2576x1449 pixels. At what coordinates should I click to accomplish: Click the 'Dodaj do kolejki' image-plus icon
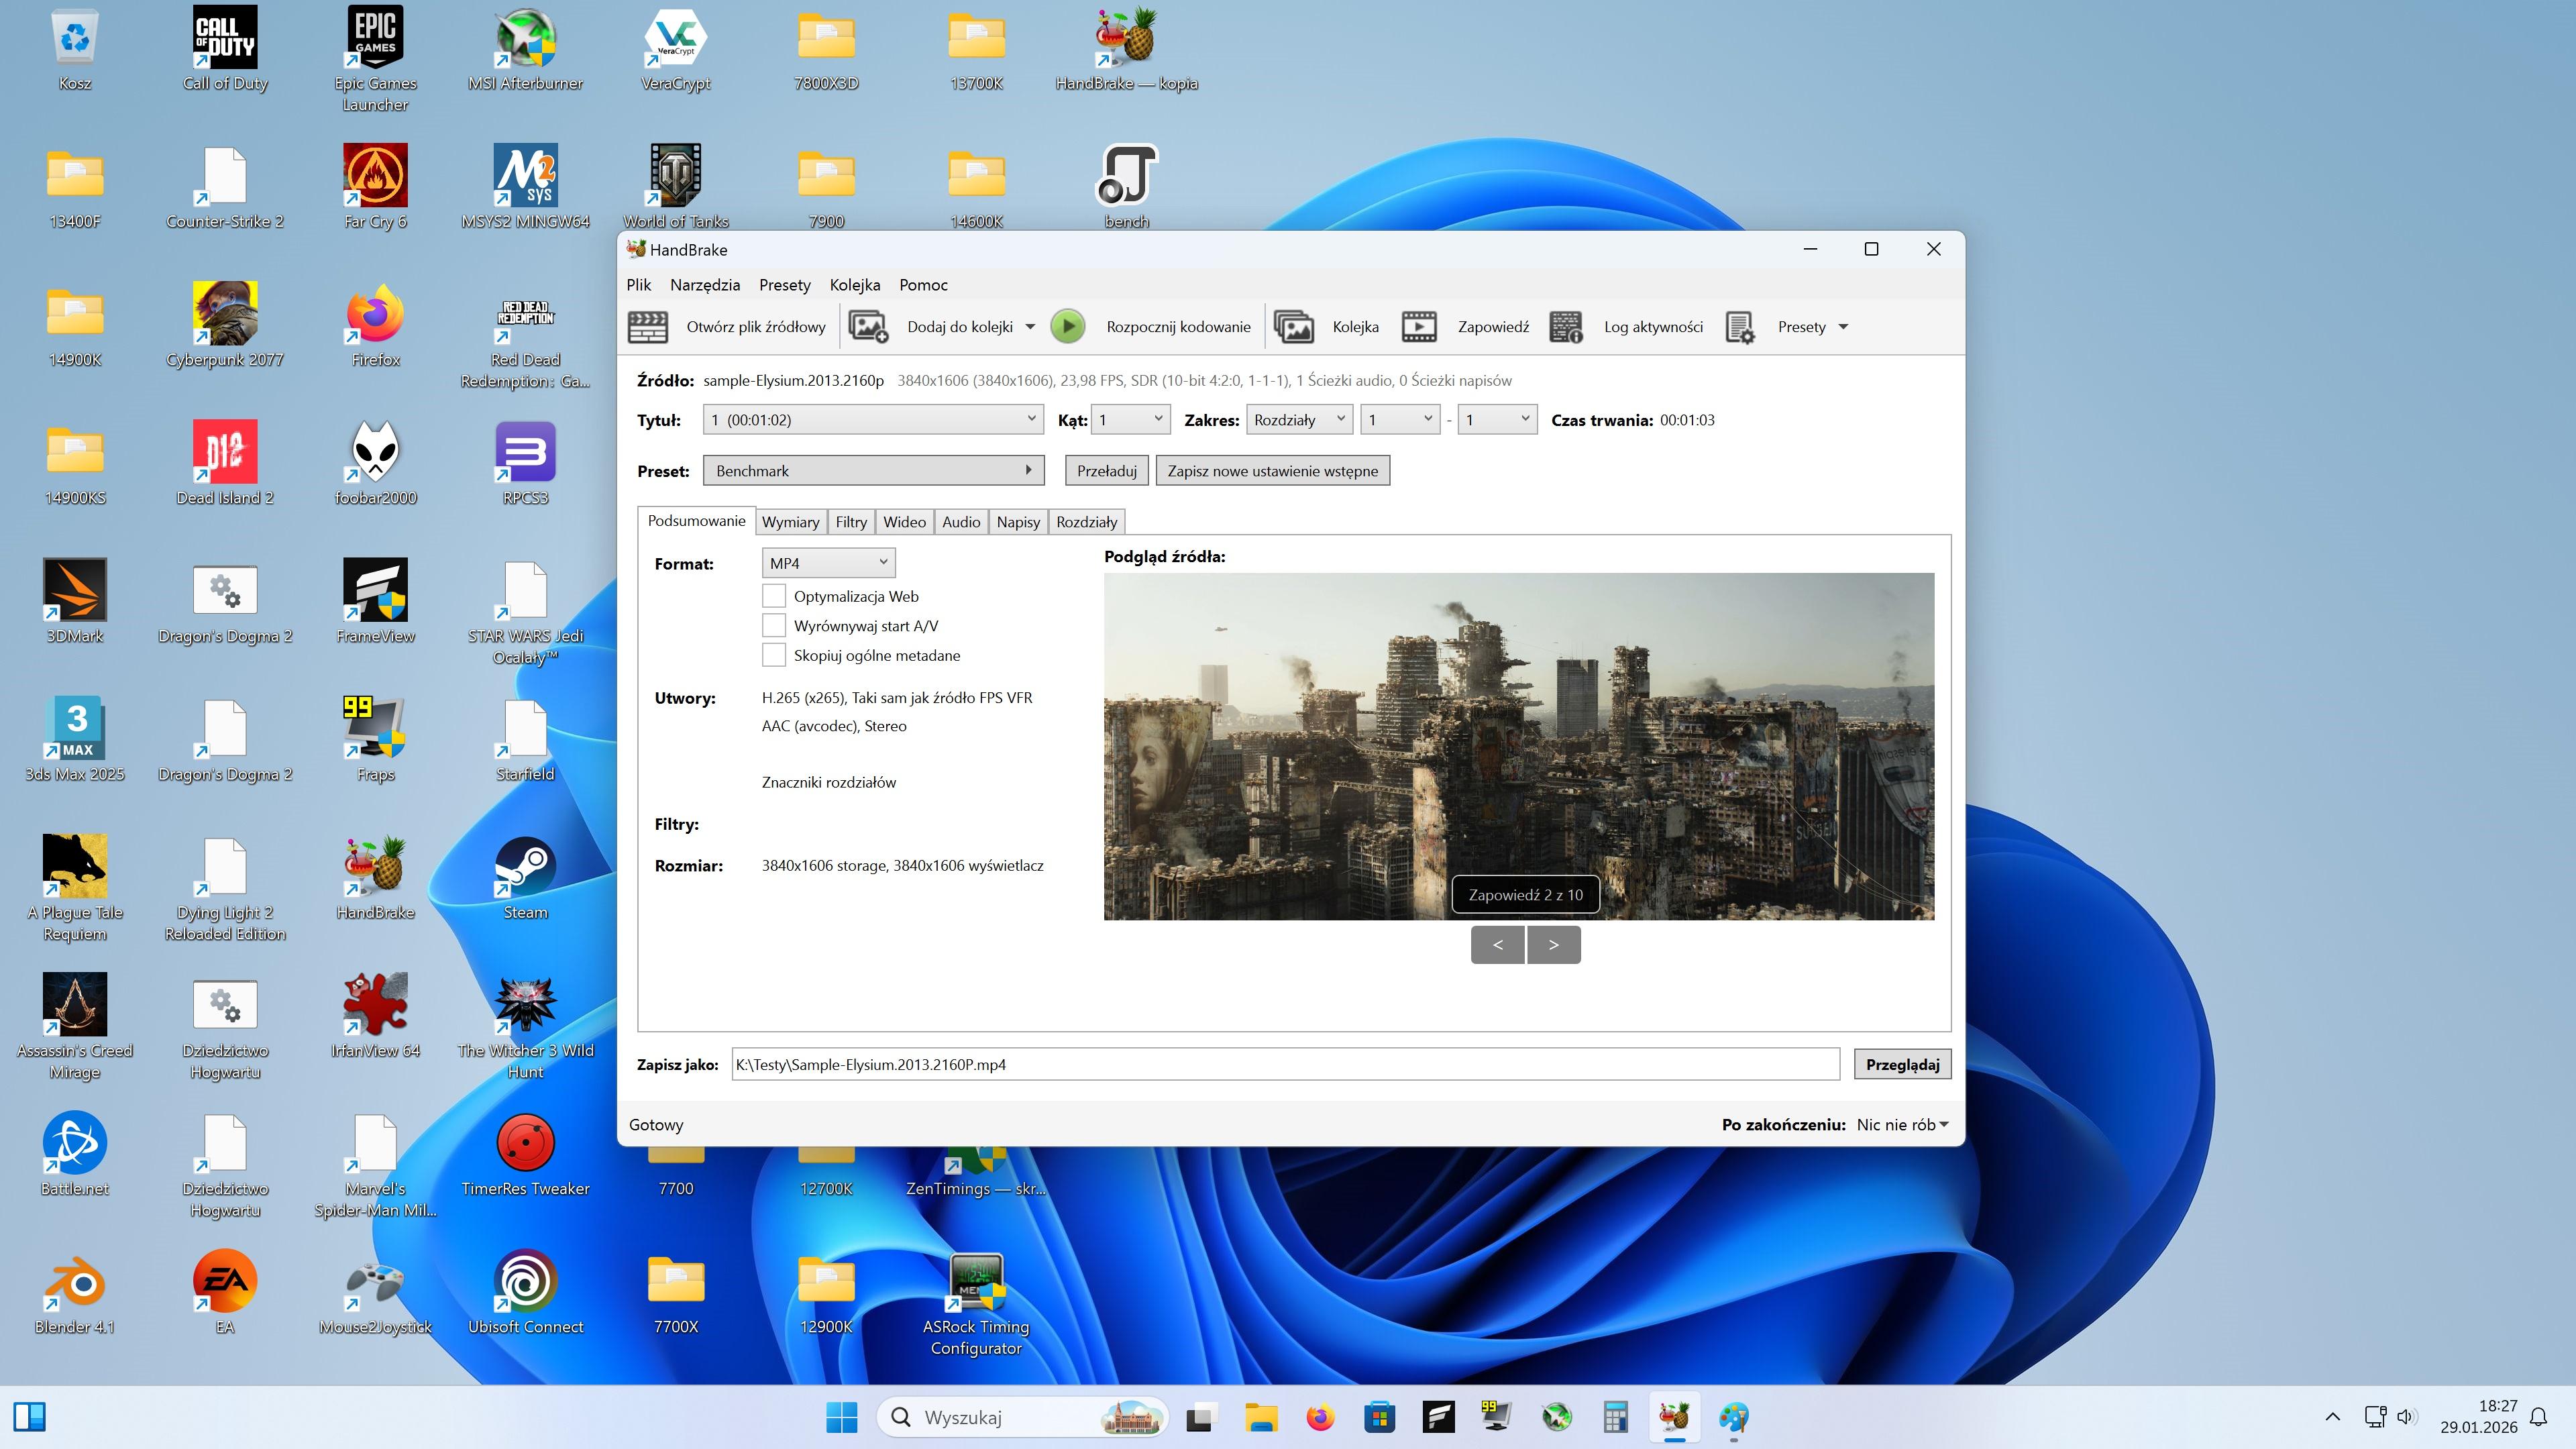(868, 327)
